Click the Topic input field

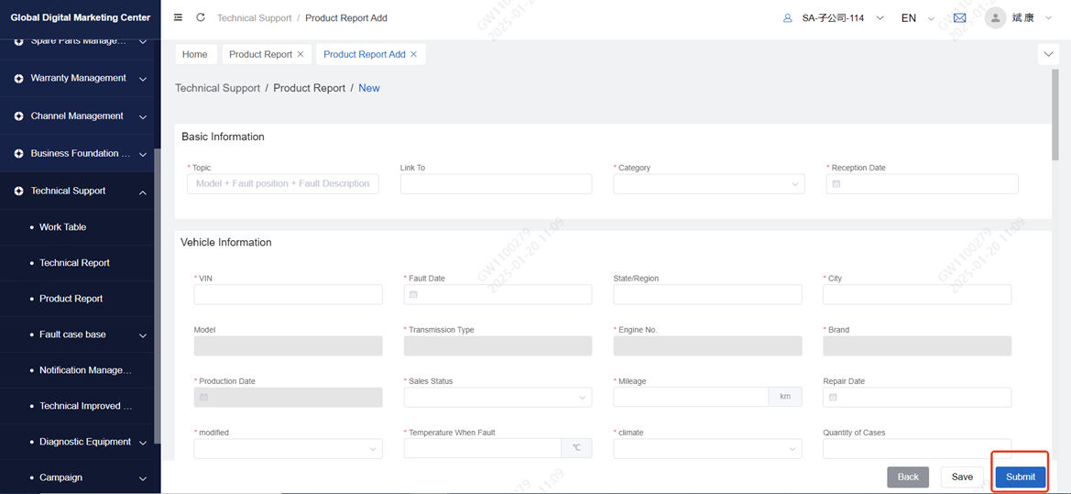[282, 184]
